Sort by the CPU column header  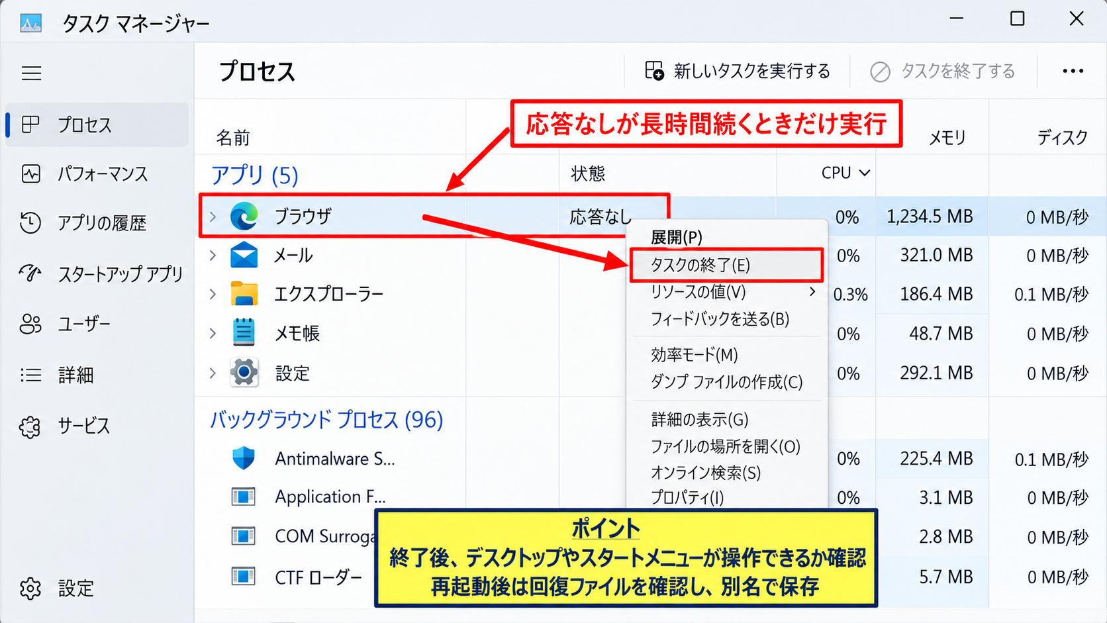point(845,173)
